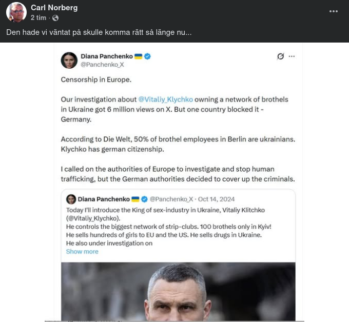Open the Facebook post options three-dot menu
349x322 pixels.
click(x=334, y=12)
